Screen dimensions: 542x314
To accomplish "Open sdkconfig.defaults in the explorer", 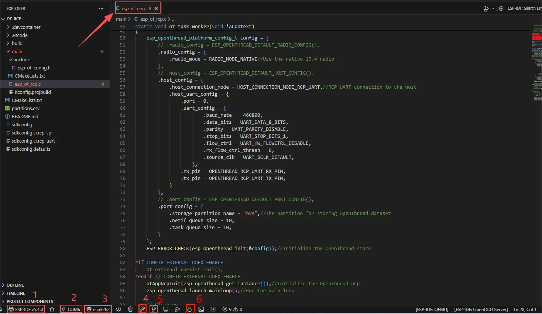I will (x=31, y=149).
